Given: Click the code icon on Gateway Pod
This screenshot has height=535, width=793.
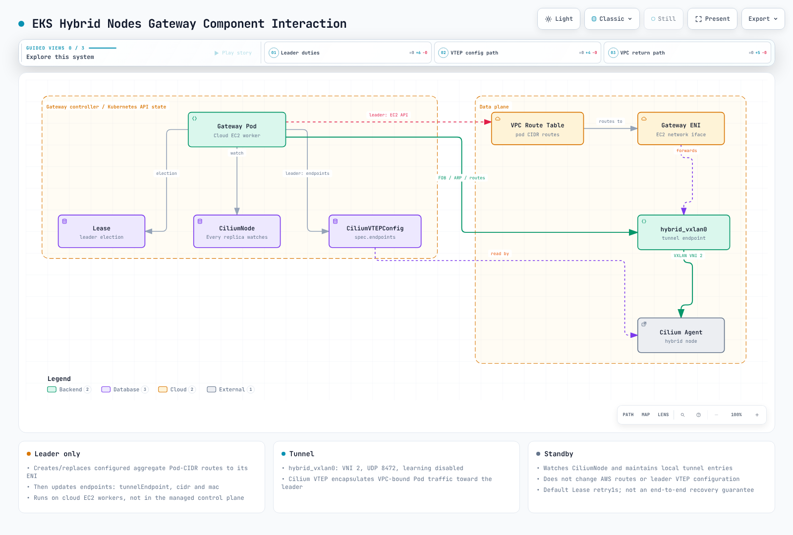Looking at the screenshot, I should [x=195, y=118].
